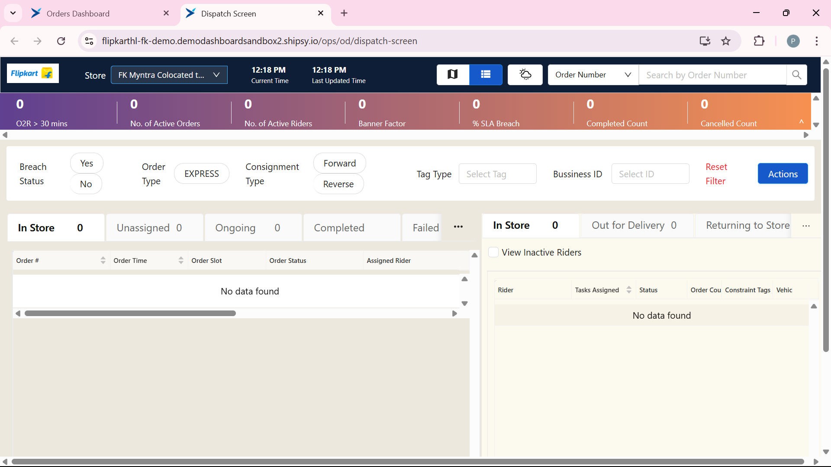The width and height of the screenshot is (831, 467).
Task: Open the Select Tag dropdown
Action: (497, 174)
